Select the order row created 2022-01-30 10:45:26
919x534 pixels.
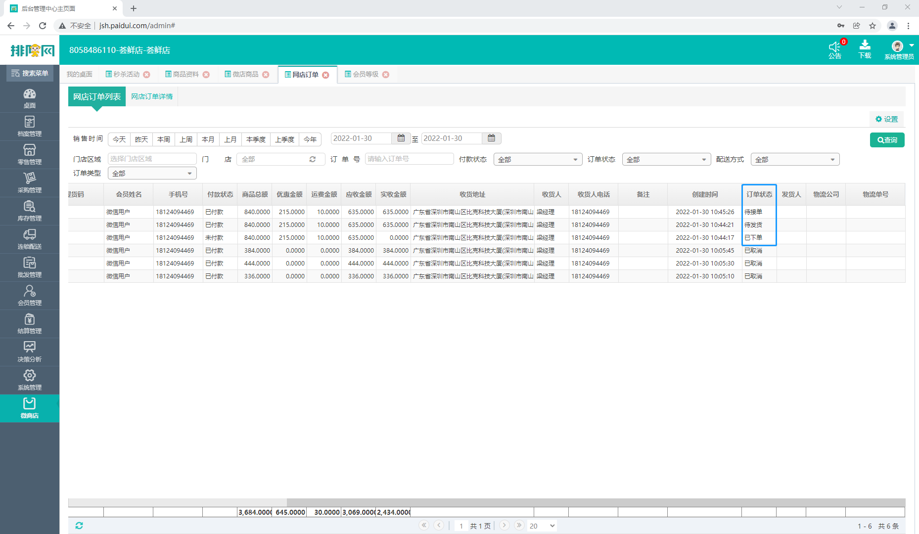coord(487,212)
